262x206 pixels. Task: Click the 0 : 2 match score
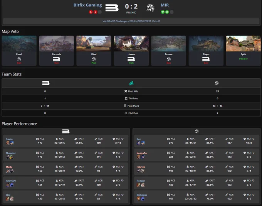131,7
